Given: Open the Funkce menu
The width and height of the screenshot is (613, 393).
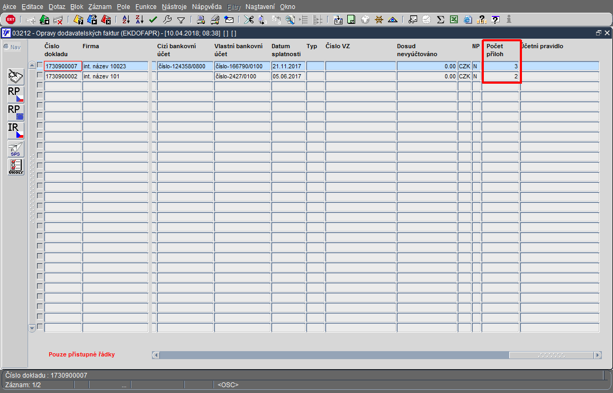Looking at the screenshot, I should [146, 7].
